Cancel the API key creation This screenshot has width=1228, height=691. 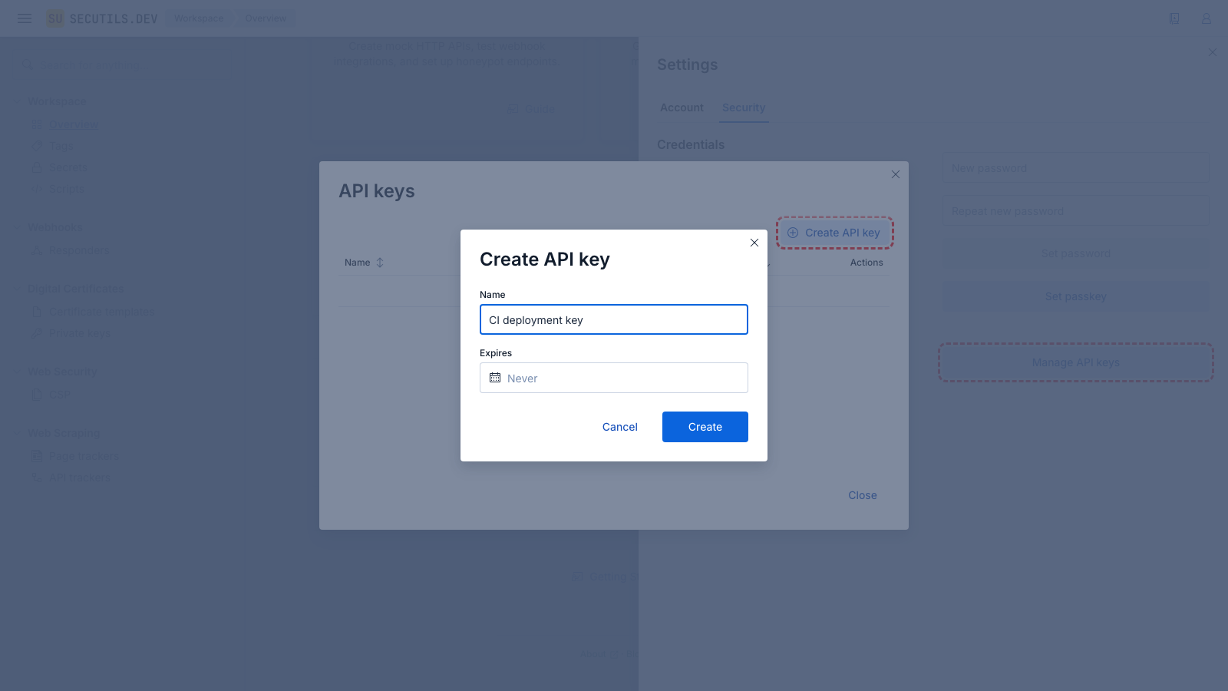tap(619, 427)
